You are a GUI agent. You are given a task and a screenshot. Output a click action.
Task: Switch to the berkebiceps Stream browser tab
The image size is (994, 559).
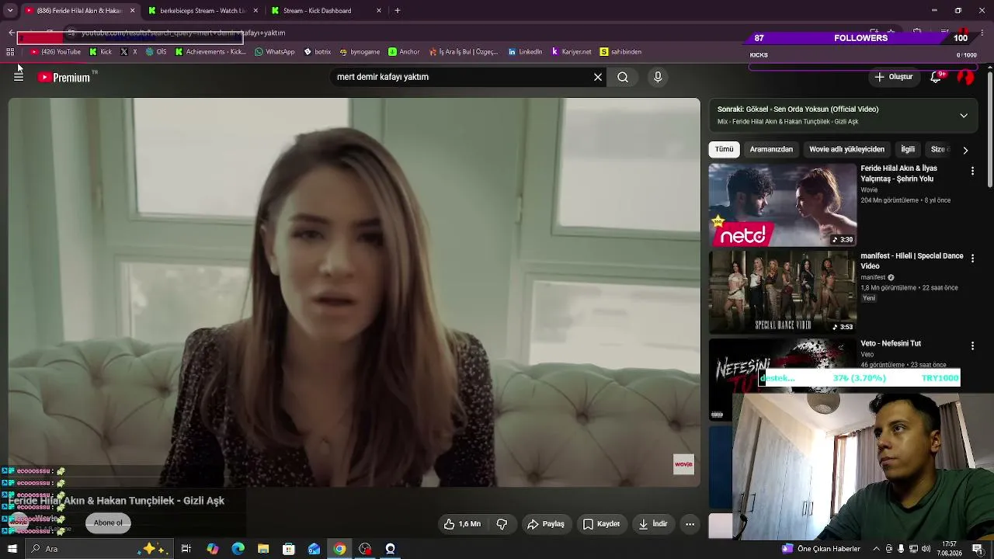(x=203, y=11)
